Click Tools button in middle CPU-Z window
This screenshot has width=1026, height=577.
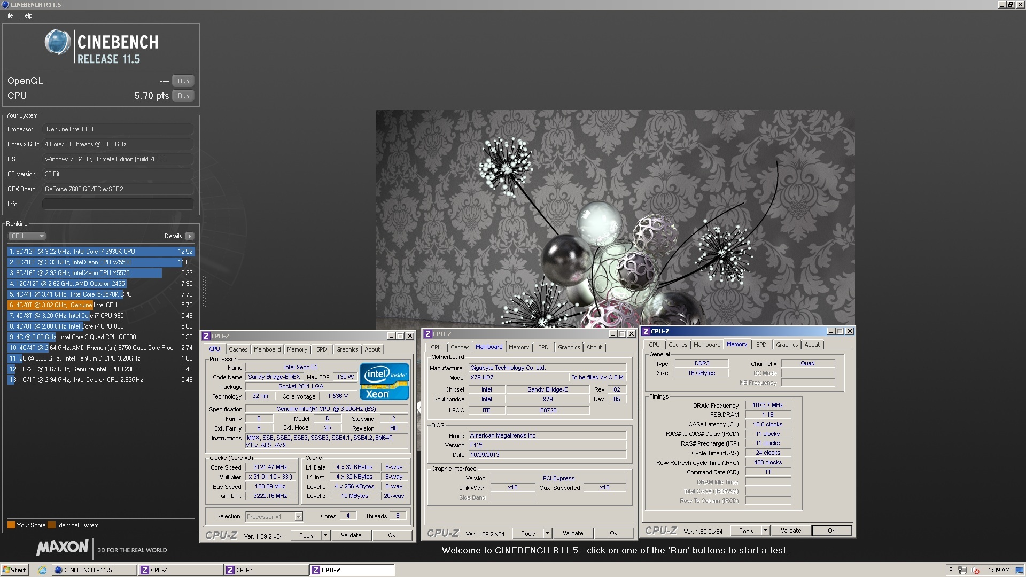coord(528,533)
